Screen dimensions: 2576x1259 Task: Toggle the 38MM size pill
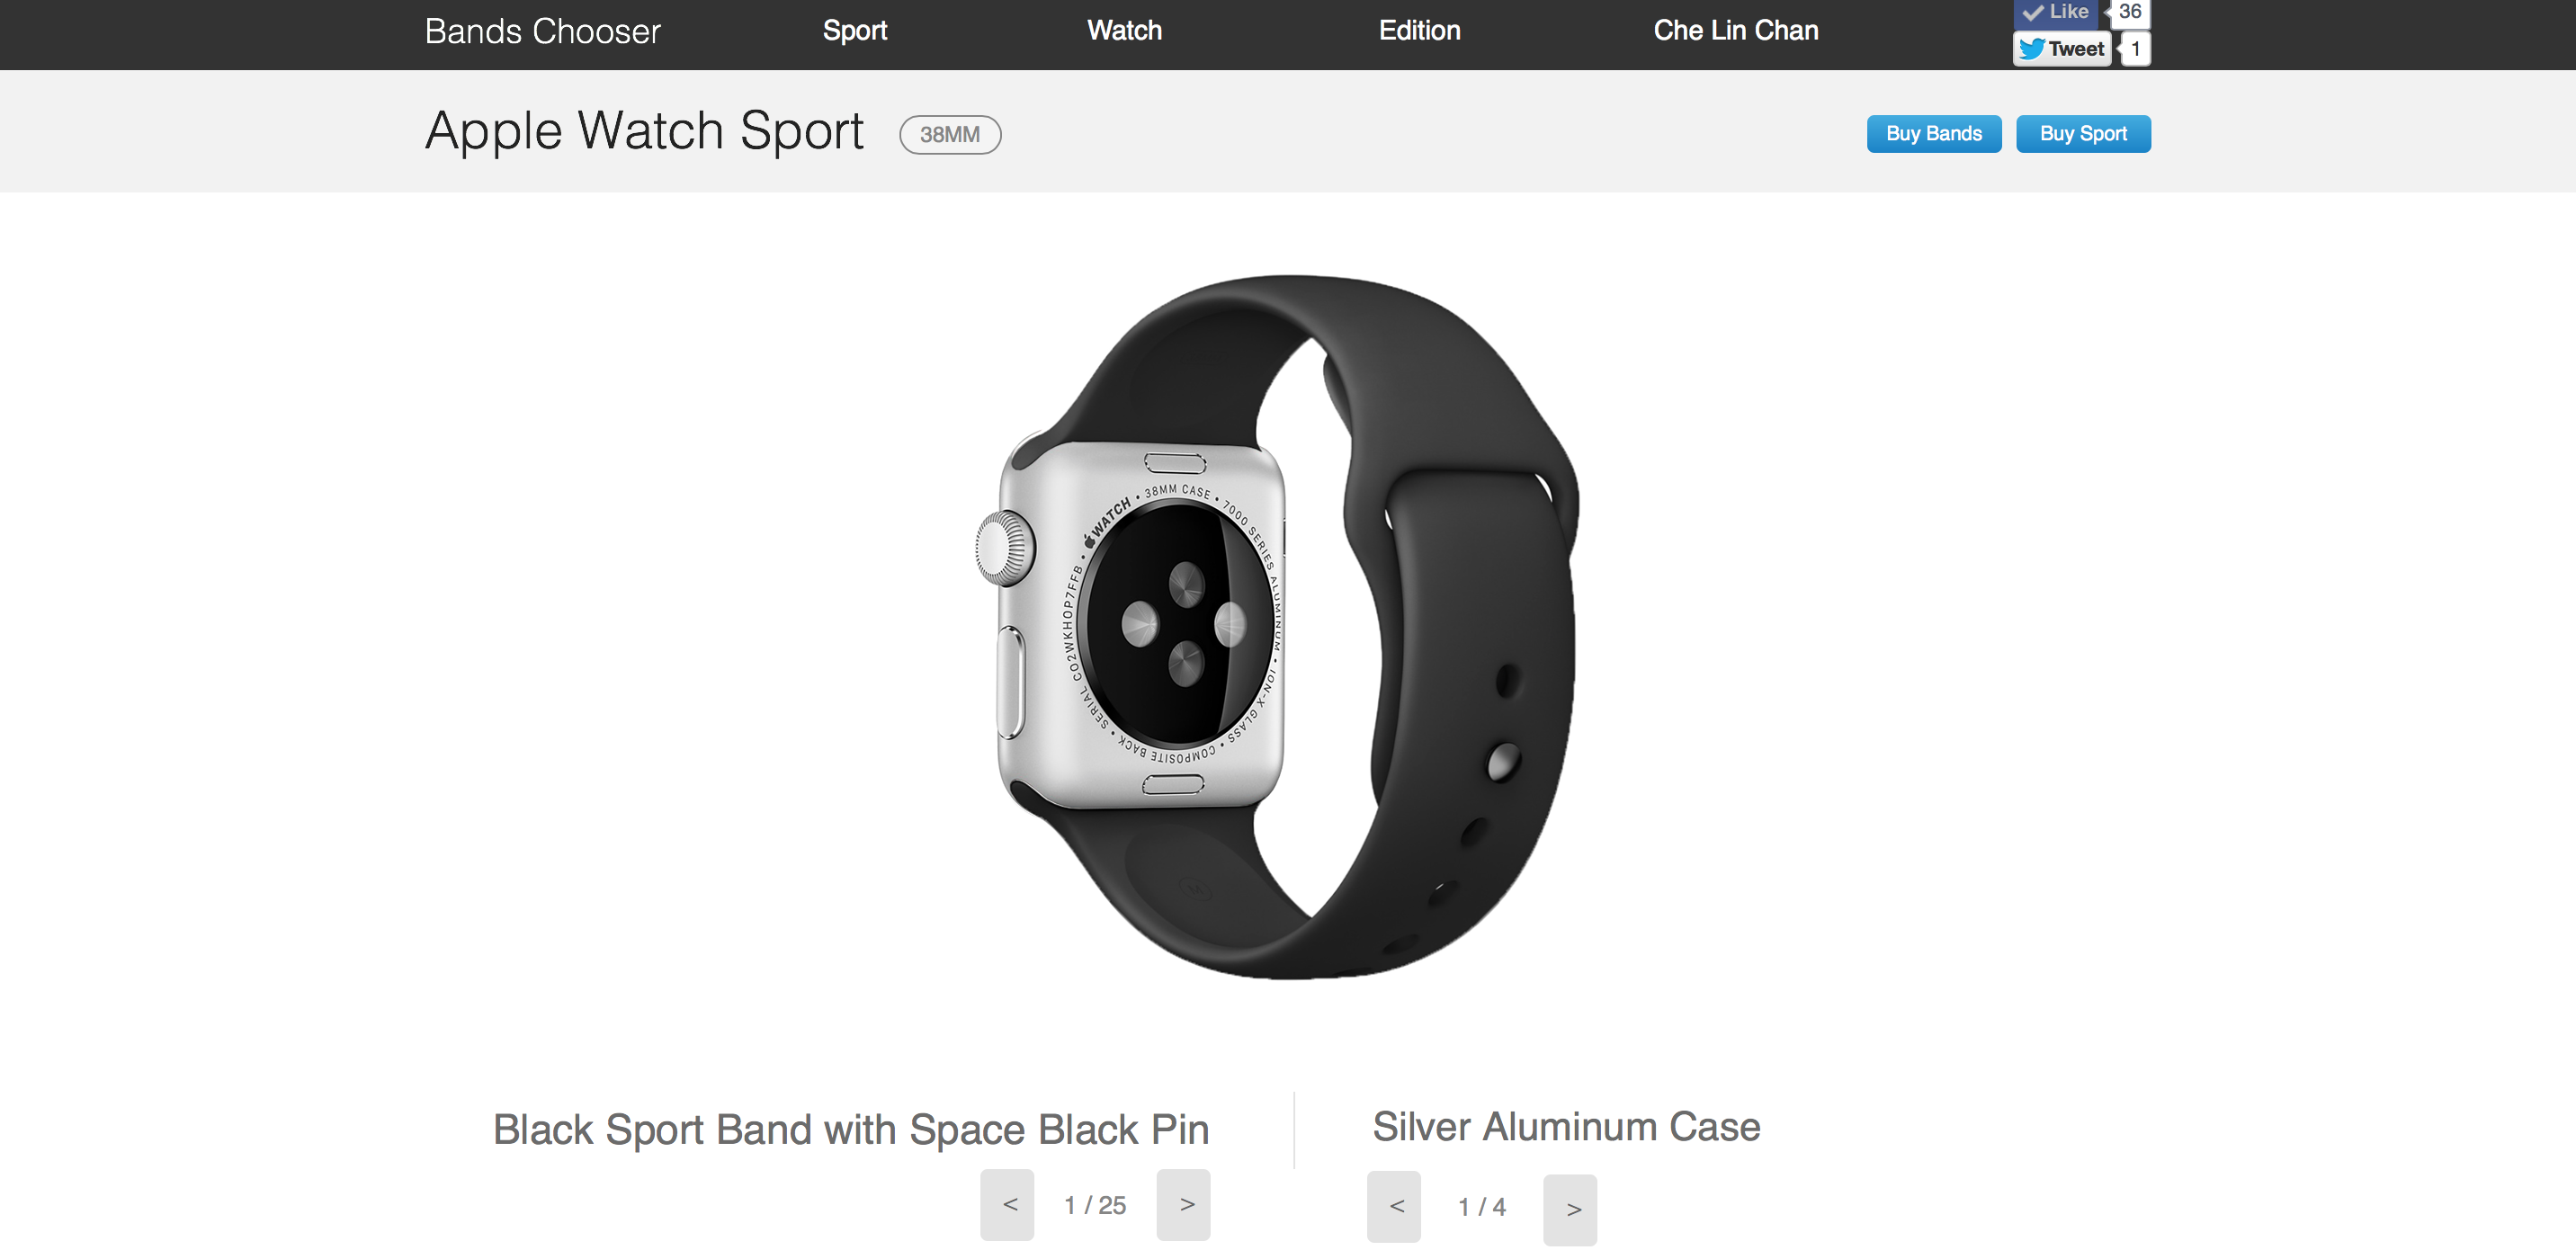pos(950,135)
